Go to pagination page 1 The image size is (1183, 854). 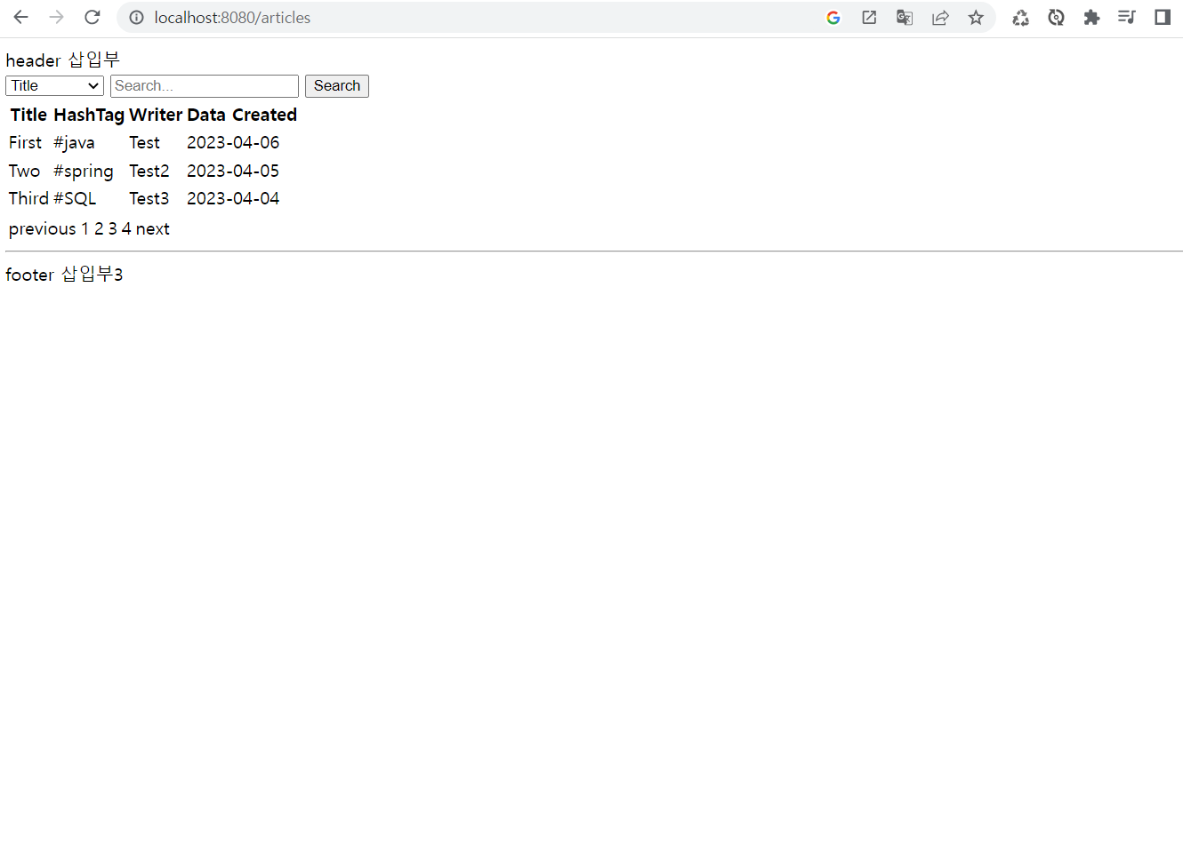pos(85,228)
